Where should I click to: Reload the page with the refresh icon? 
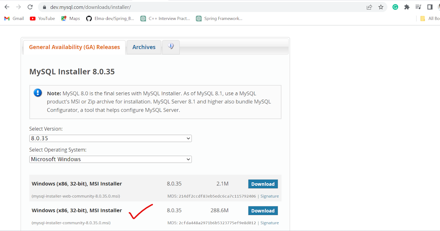(30, 7)
